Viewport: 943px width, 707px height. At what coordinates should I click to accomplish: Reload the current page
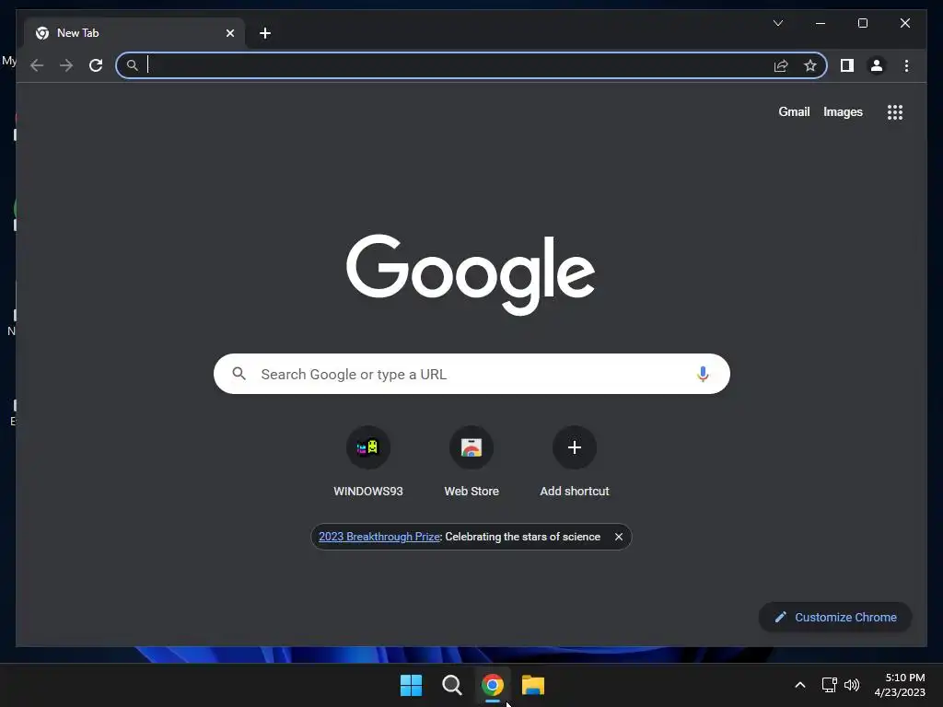point(96,65)
